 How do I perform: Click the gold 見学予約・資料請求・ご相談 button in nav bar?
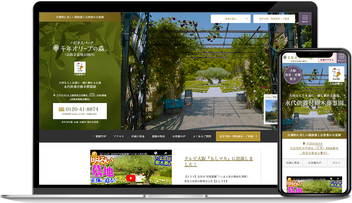[x=238, y=136]
